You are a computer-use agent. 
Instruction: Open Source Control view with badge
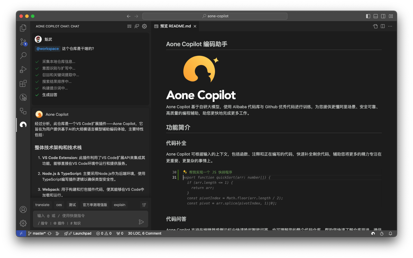click(23, 42)
